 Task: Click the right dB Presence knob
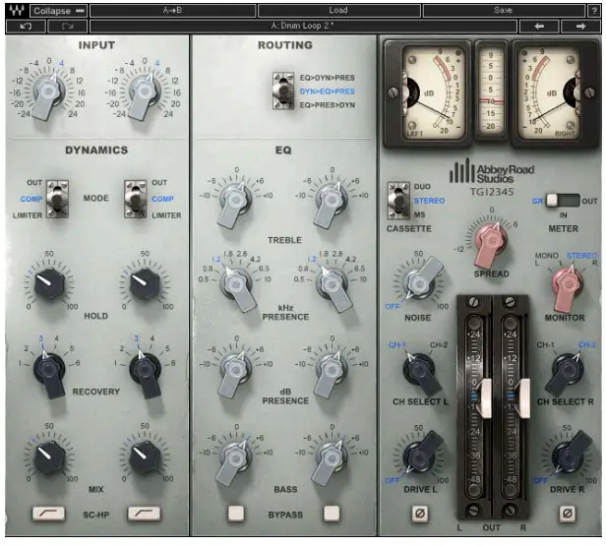pos(331,370)
